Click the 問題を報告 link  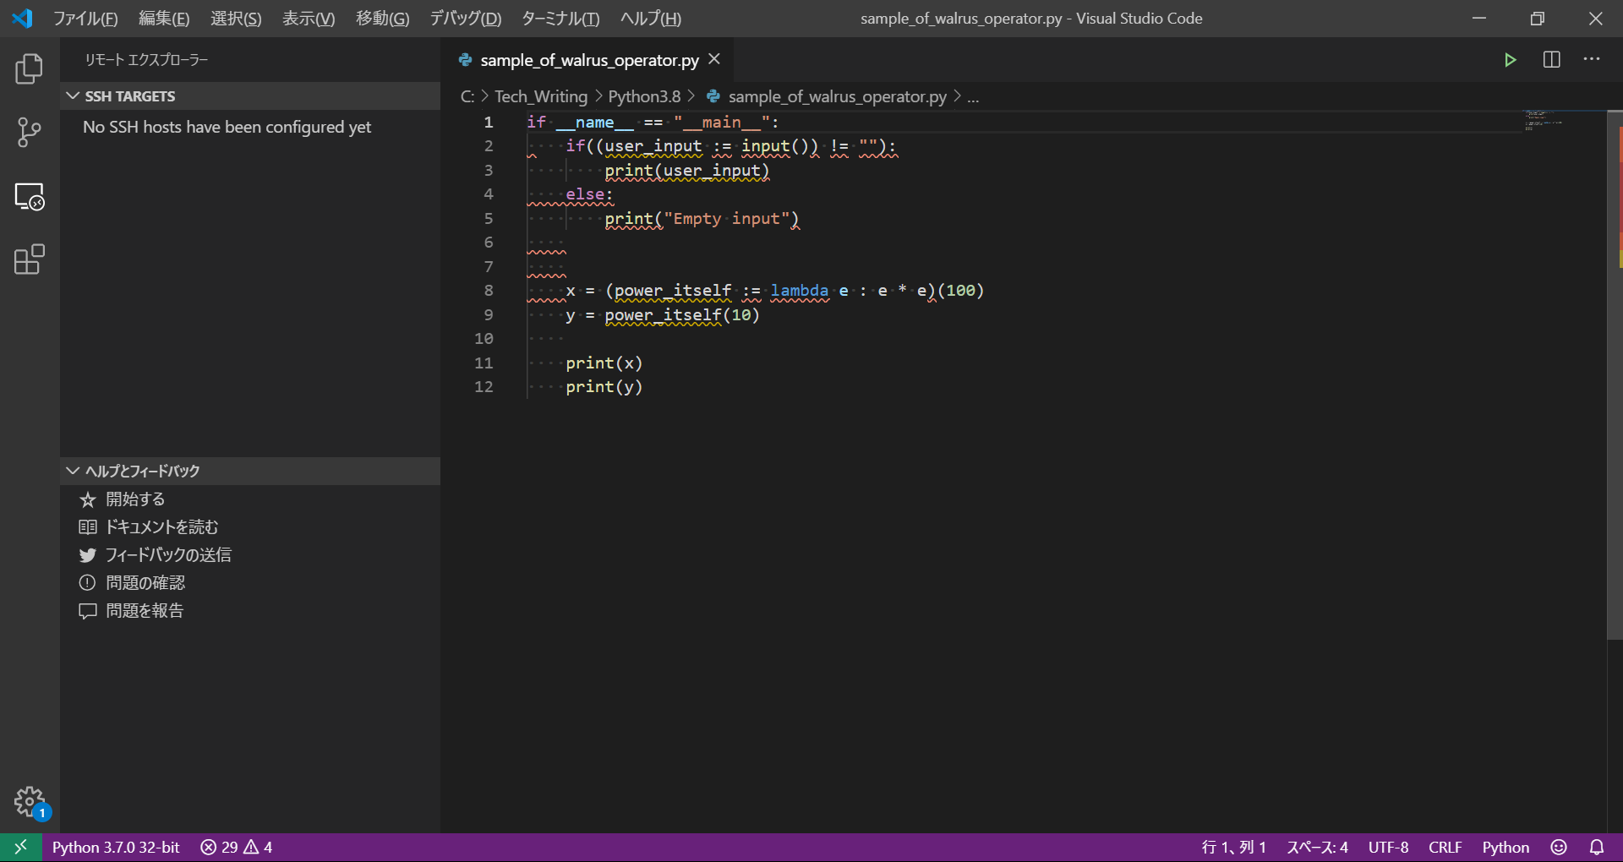pos(145,611)
